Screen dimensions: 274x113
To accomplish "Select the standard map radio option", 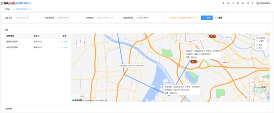I will pos(257,38).
